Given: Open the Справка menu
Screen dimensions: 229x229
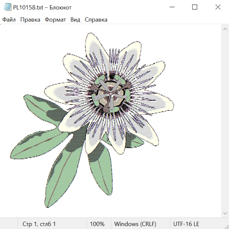Looking at the screenshot, I should click(96, 20).
